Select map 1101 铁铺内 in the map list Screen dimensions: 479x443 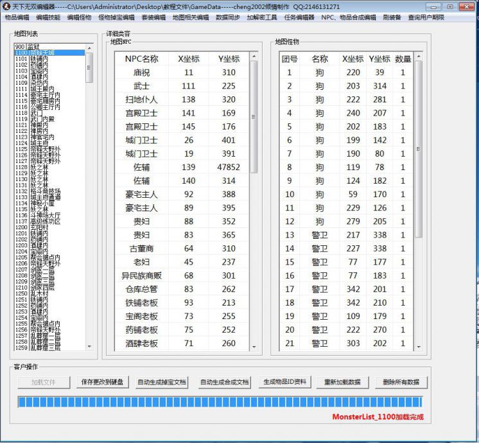click(37, 58)
